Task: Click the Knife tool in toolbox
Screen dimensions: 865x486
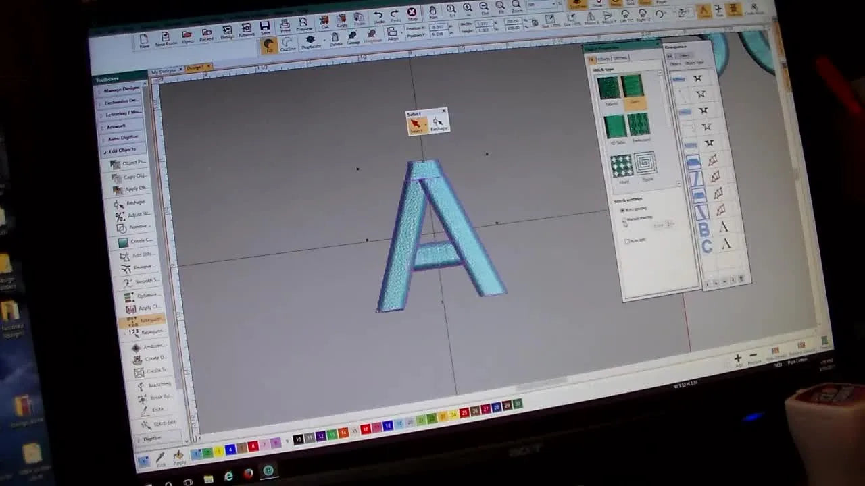Action: click(x=153, y=410)
